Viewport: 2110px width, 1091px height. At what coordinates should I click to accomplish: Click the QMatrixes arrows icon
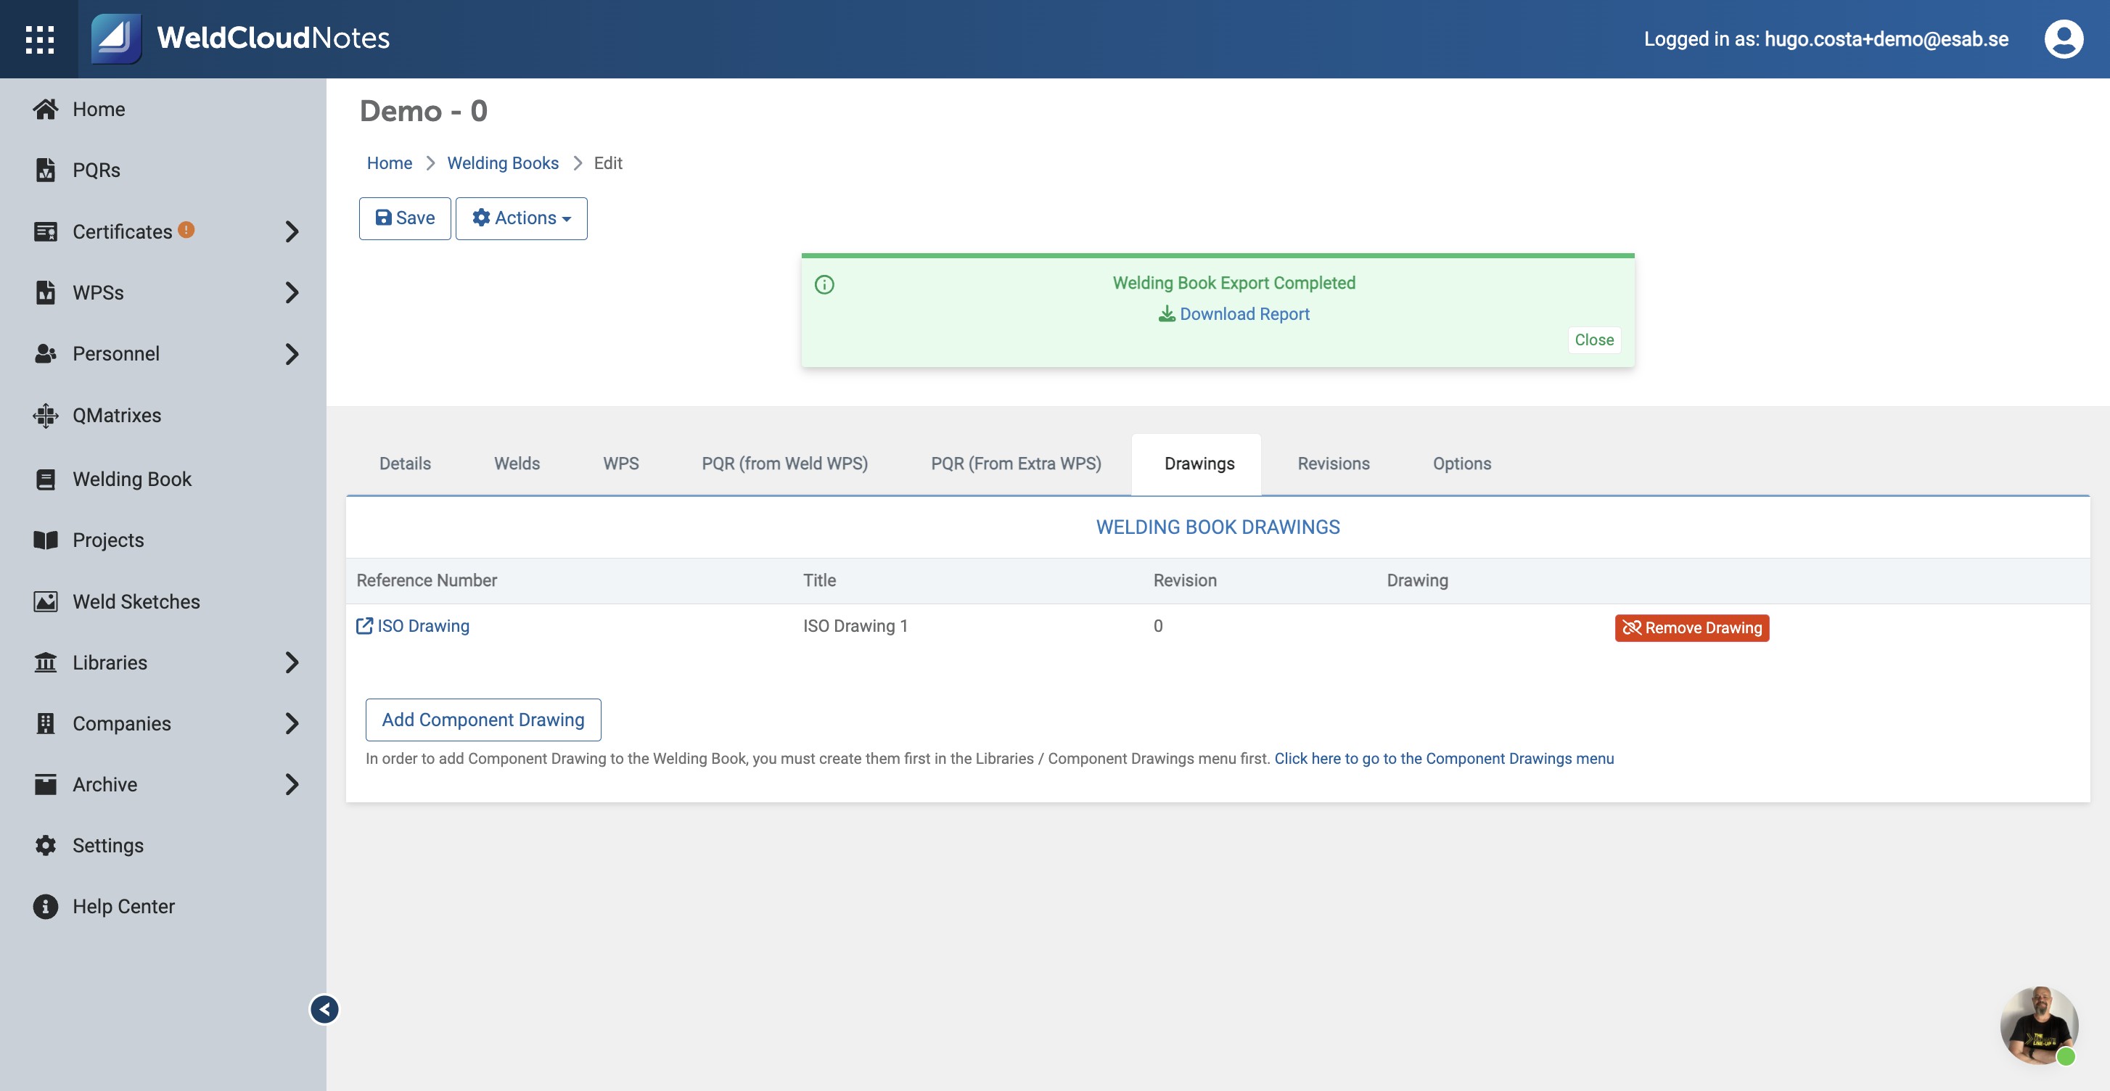click(x=45, y=415)
